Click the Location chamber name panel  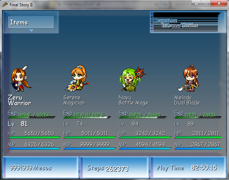click(x=188, y=22)
